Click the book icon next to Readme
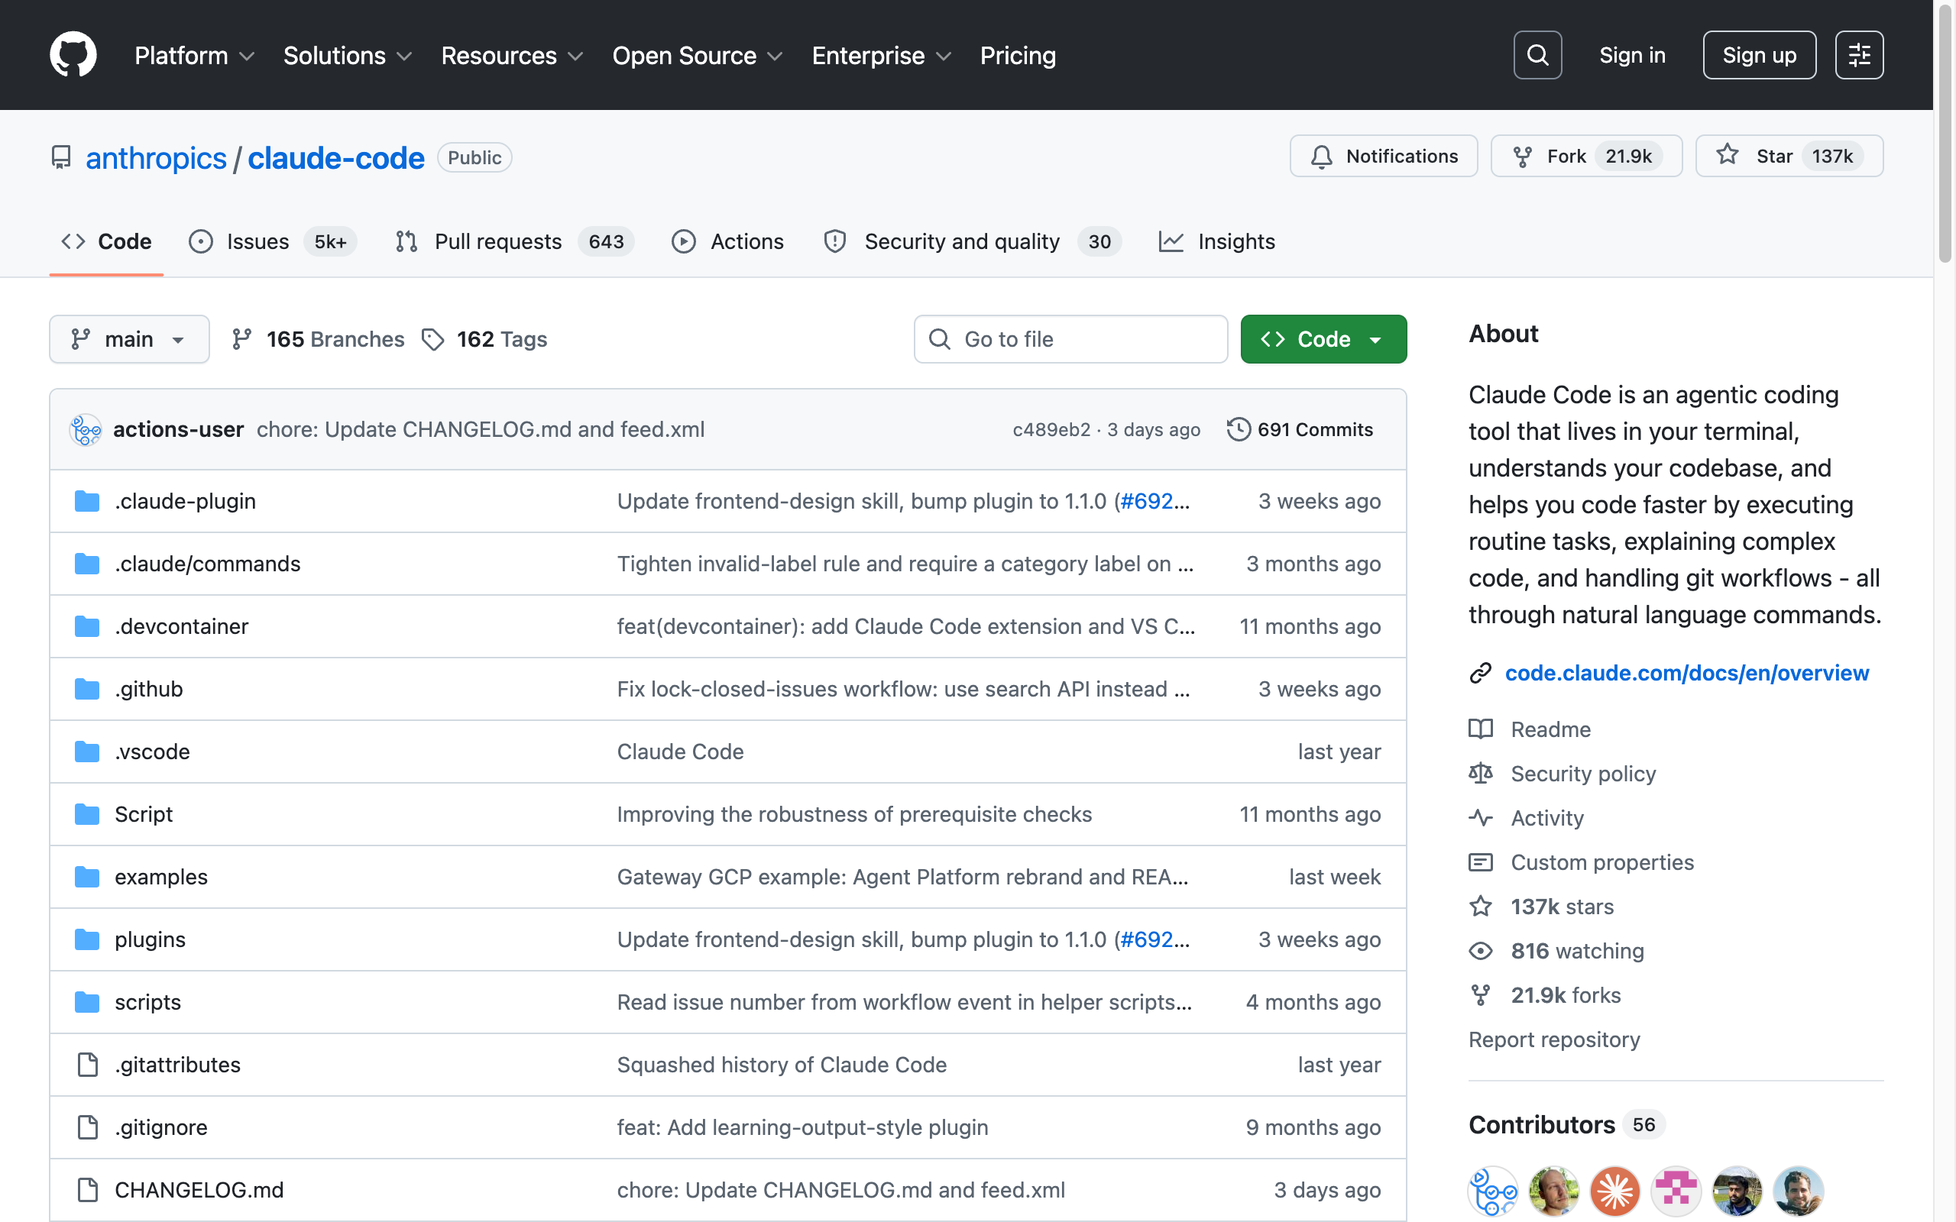 [1481, 729]
